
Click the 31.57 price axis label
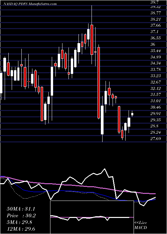(156, 95)
